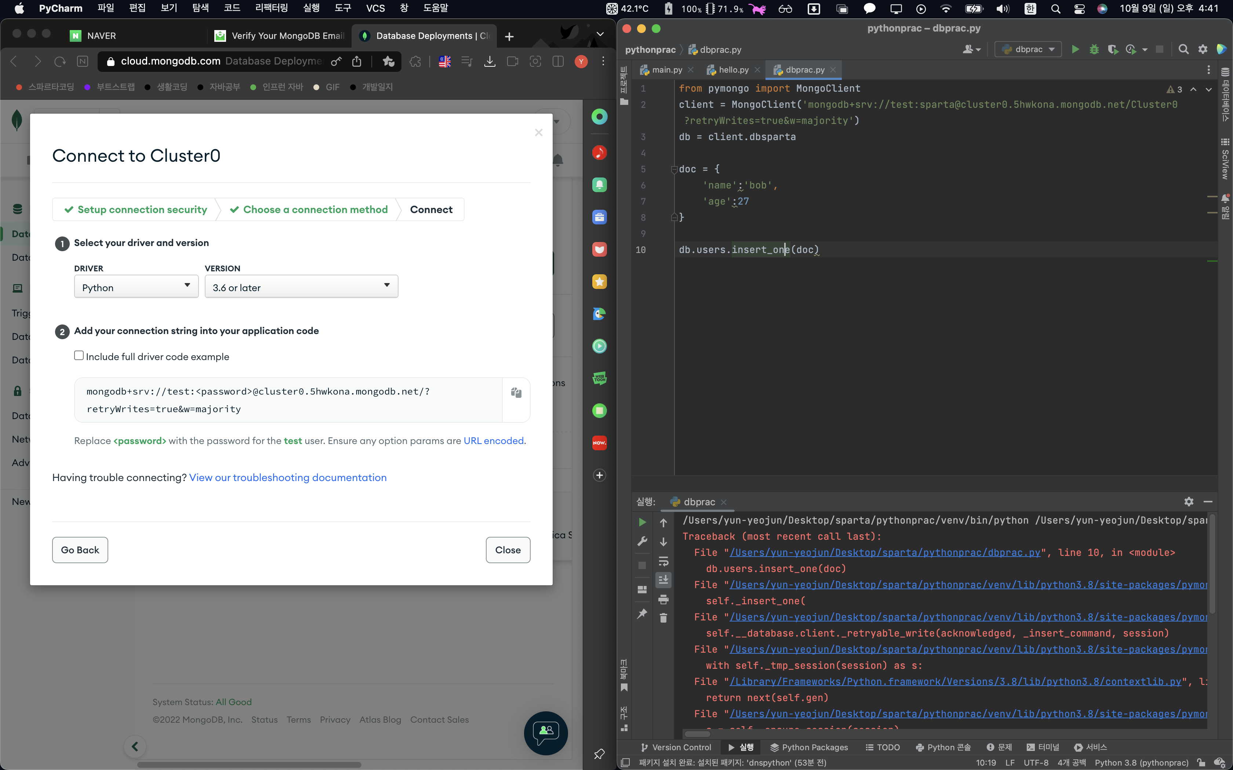Go to Choose a connection method step
Viewport: 1233px width, 770px height.
pos(309,209)
